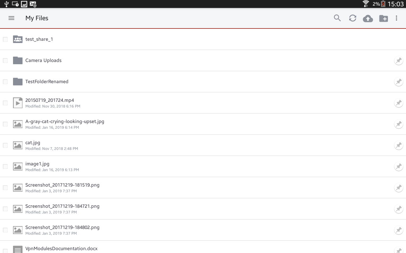Open search with the magnifier icon

point(337,18)
